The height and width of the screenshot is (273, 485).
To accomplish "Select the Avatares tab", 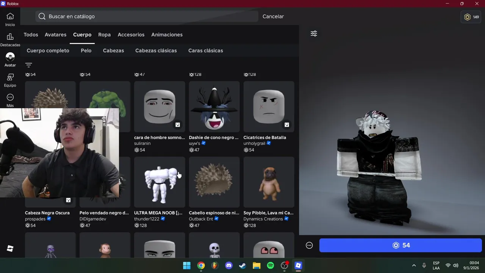I will coord(55,35).
